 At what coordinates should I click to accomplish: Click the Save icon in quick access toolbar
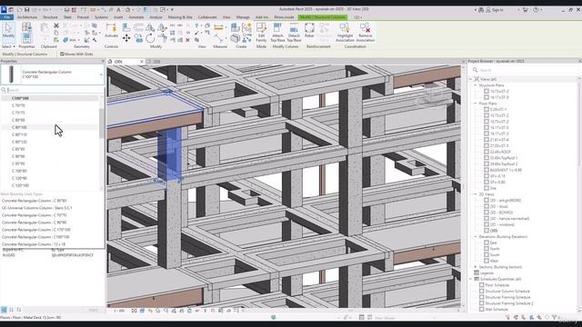tap(26, 10)
